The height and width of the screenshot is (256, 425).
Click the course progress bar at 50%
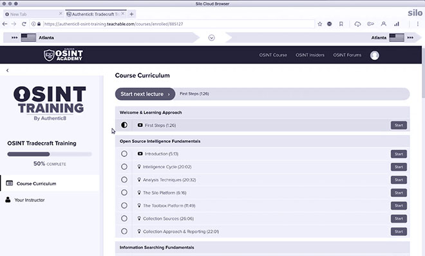click(x=50, y=154)
